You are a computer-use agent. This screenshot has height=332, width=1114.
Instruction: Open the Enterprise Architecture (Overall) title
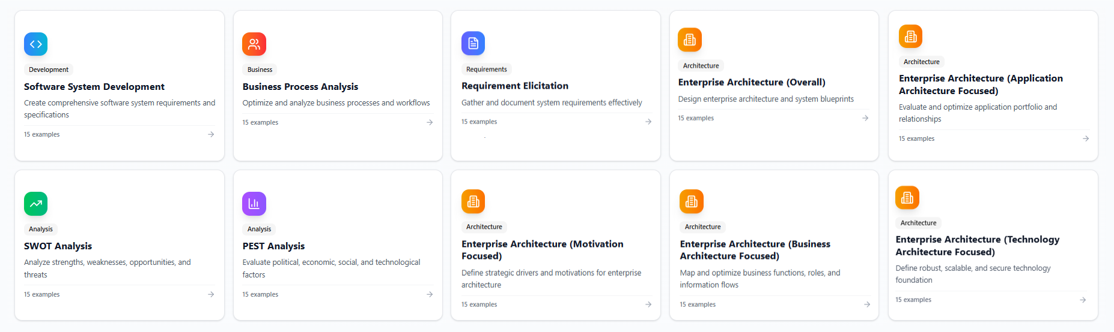[752, 82]
